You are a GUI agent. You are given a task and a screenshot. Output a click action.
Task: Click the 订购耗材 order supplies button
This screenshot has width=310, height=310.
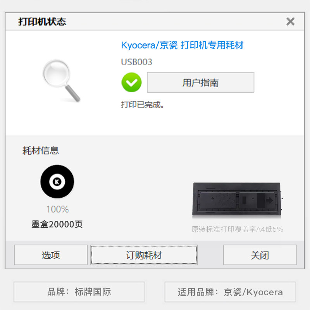[144, 255]
